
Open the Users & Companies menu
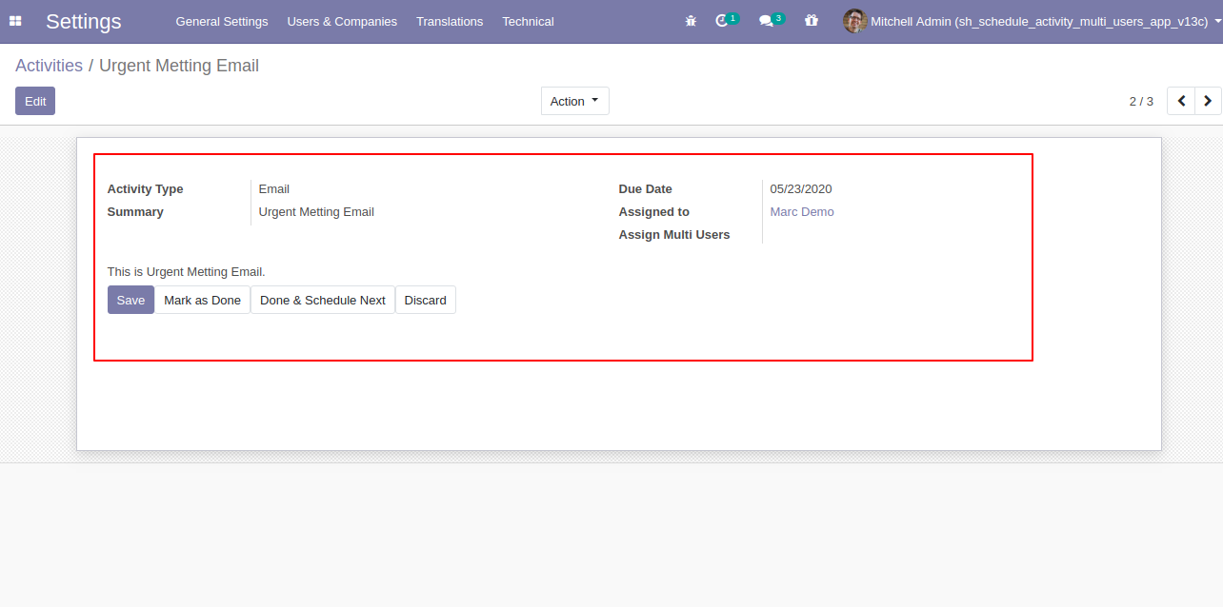342,21
